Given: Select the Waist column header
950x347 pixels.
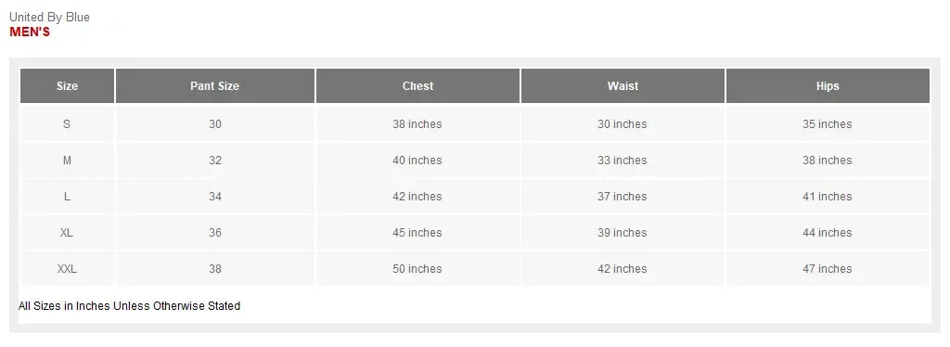Looking at the screenshot, I should click(x=623, y=86).
